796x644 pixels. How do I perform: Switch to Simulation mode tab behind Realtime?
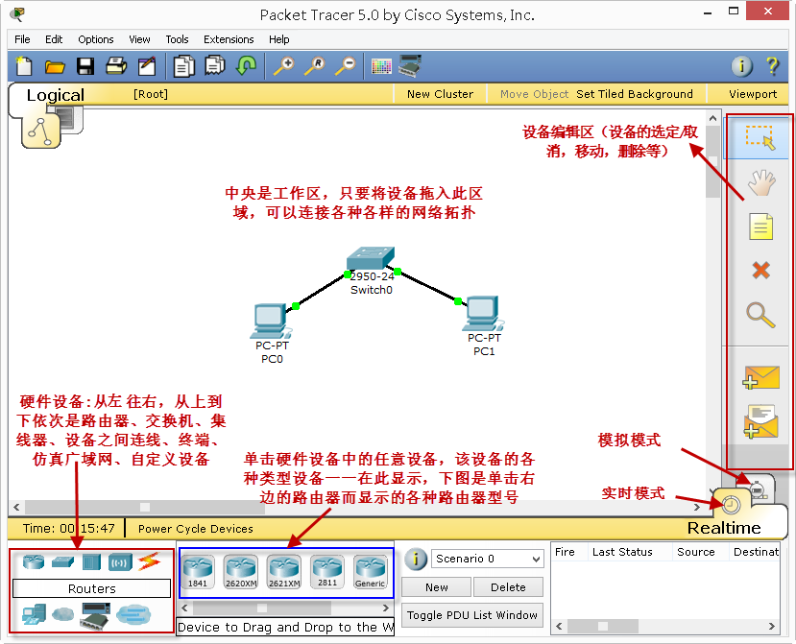[759, 488]
